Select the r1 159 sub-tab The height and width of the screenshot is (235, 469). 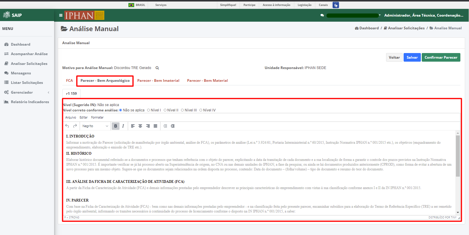71,94
